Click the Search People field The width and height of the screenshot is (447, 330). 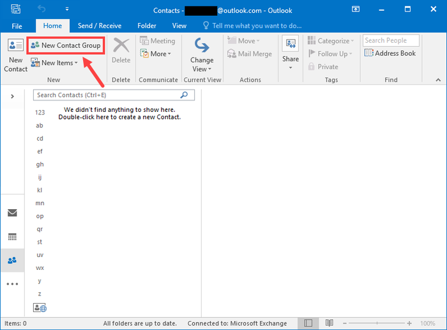(390, 40)
